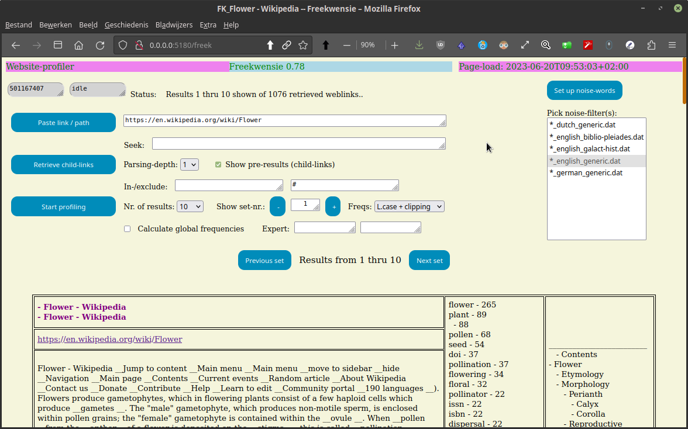Click the Show set-nr. value field
Image resolution: width=688 pixels, height=429 pixels.
[x=305, y=205]
